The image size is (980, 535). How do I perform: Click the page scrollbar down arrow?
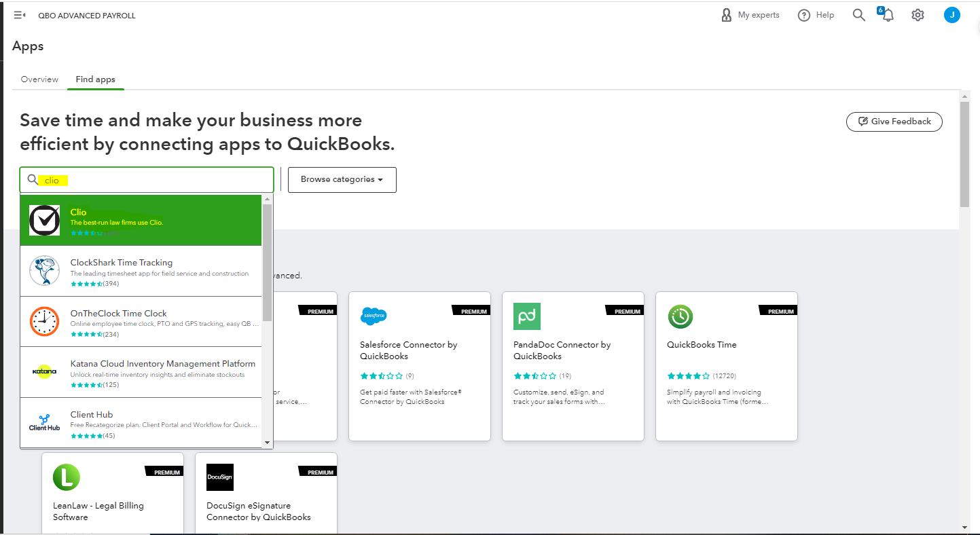tap(965, 527)
